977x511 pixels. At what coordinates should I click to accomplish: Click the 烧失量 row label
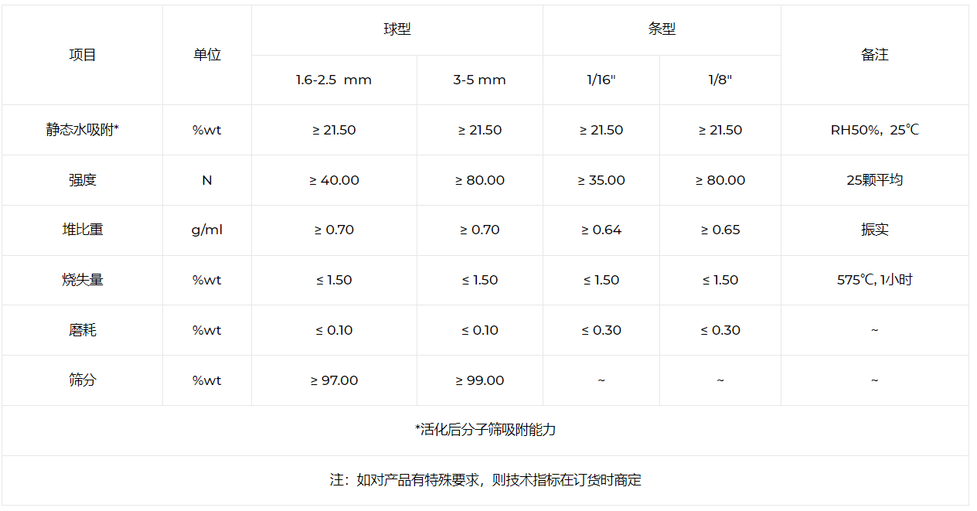click(82, 280)
